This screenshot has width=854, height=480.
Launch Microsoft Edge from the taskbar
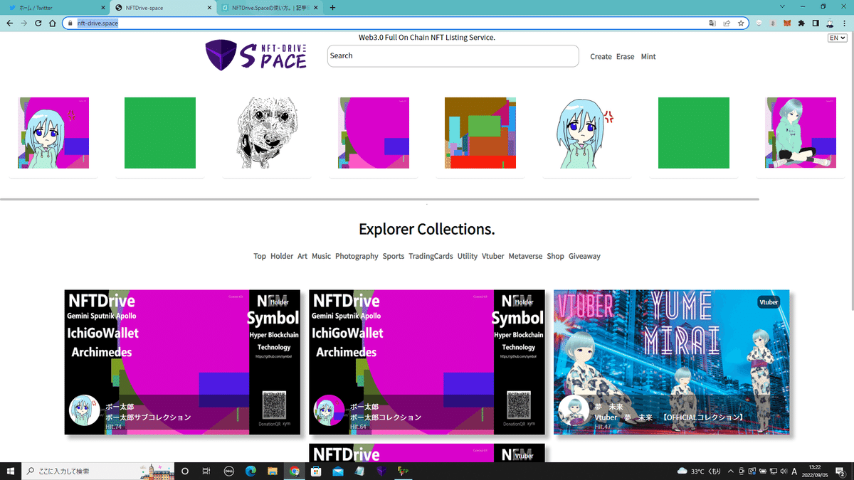tap(251, 471)
